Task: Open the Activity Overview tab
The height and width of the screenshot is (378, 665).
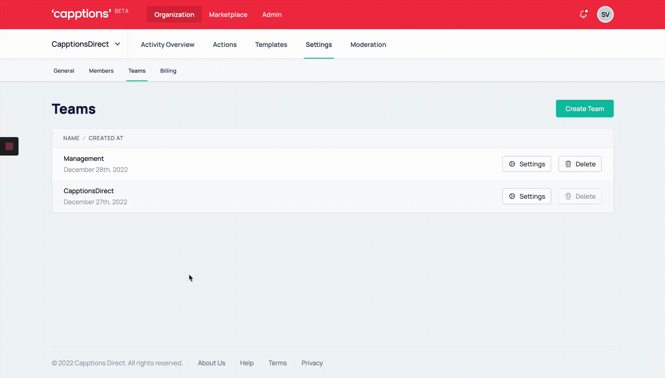Action: 167,44
